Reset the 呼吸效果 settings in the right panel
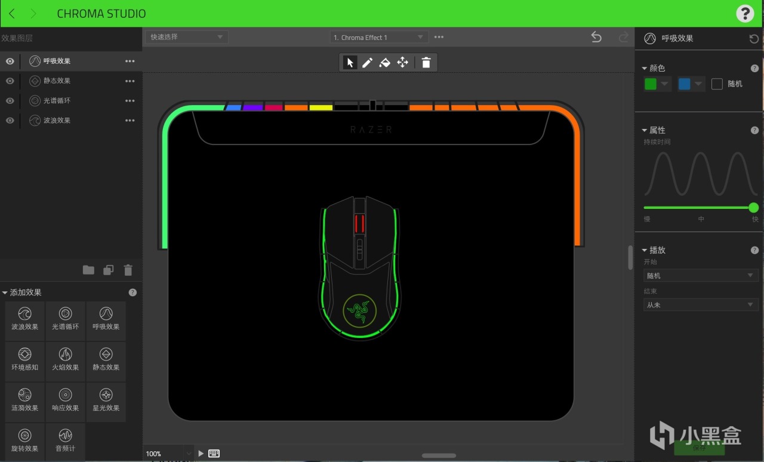This screenshot has width=764, height=462. [754, 39]
